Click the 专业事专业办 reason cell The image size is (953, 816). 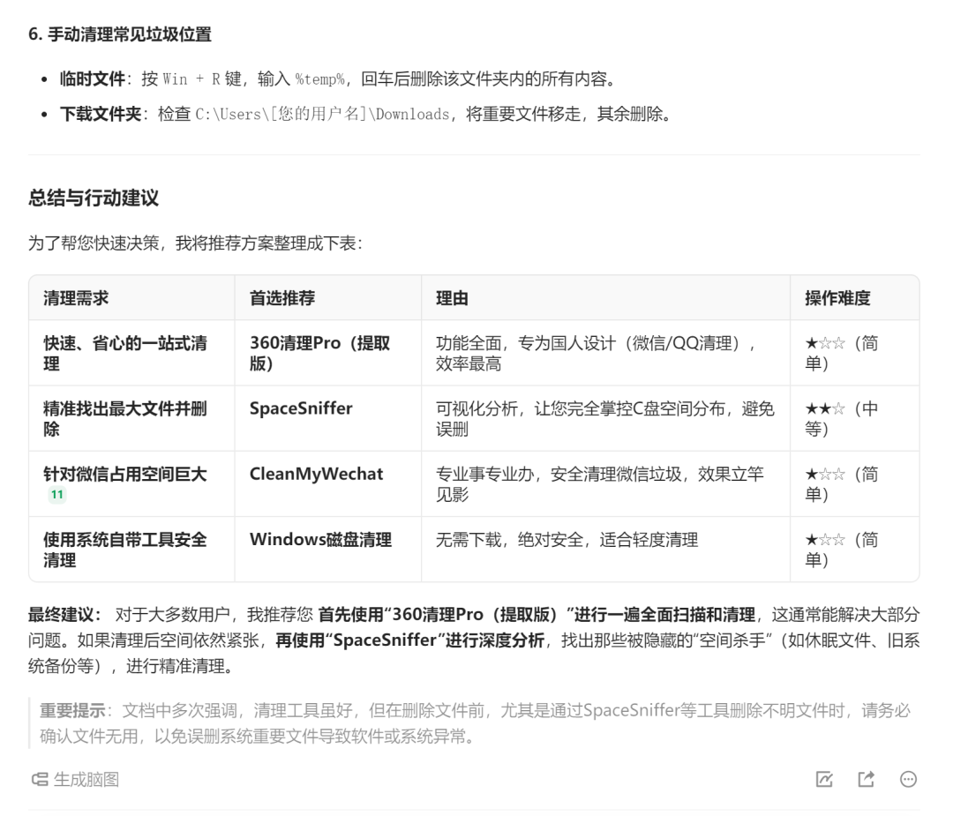click(605, 484)
